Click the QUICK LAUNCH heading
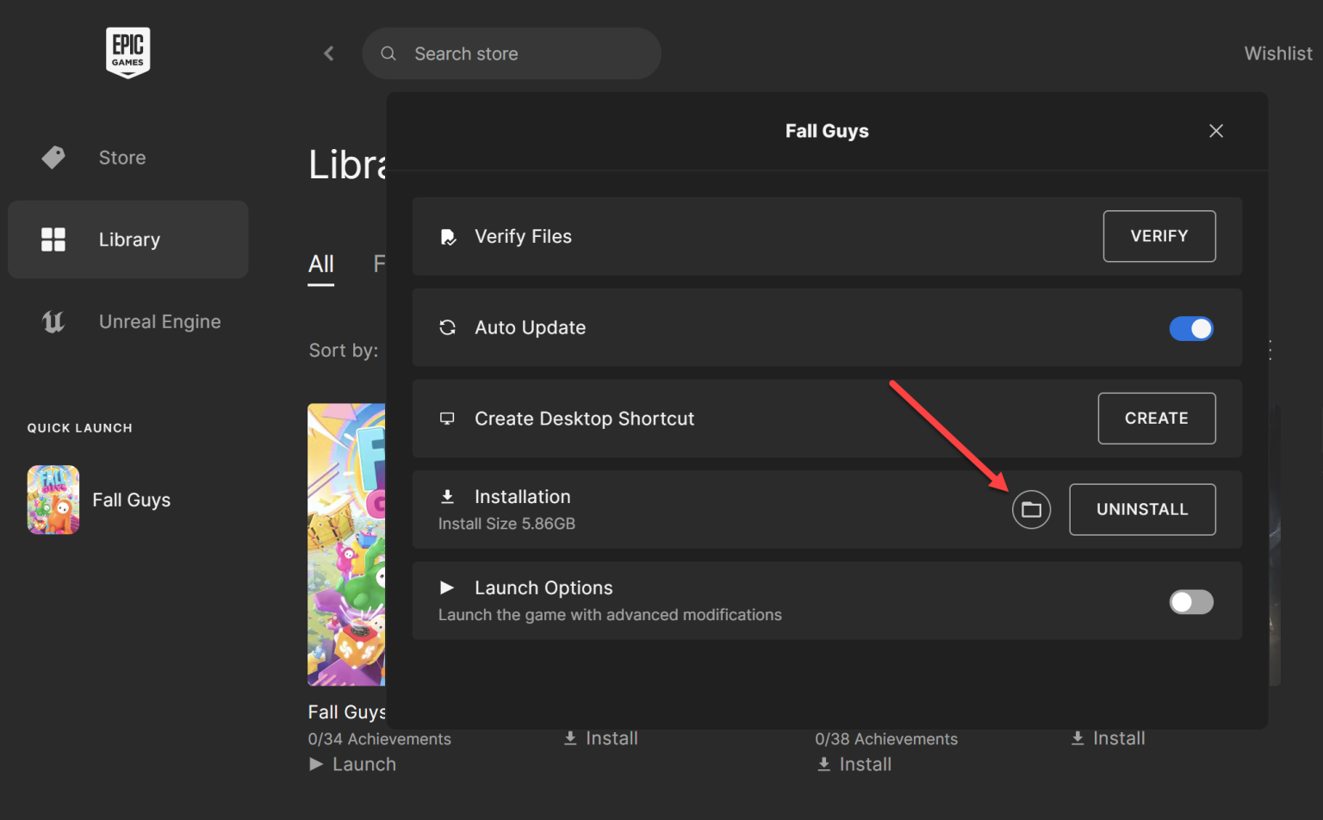1323x820 pixels. point(80,428)
